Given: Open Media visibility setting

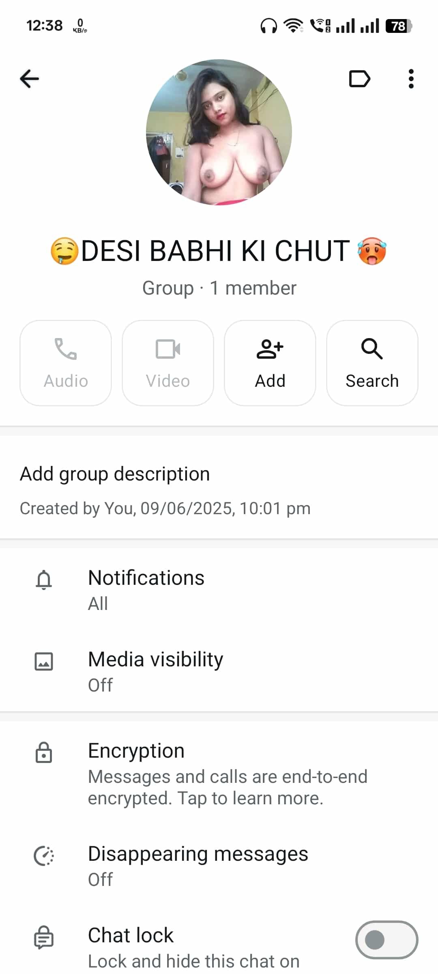Looking at the screenshot, I should click(x=219, y=671).
